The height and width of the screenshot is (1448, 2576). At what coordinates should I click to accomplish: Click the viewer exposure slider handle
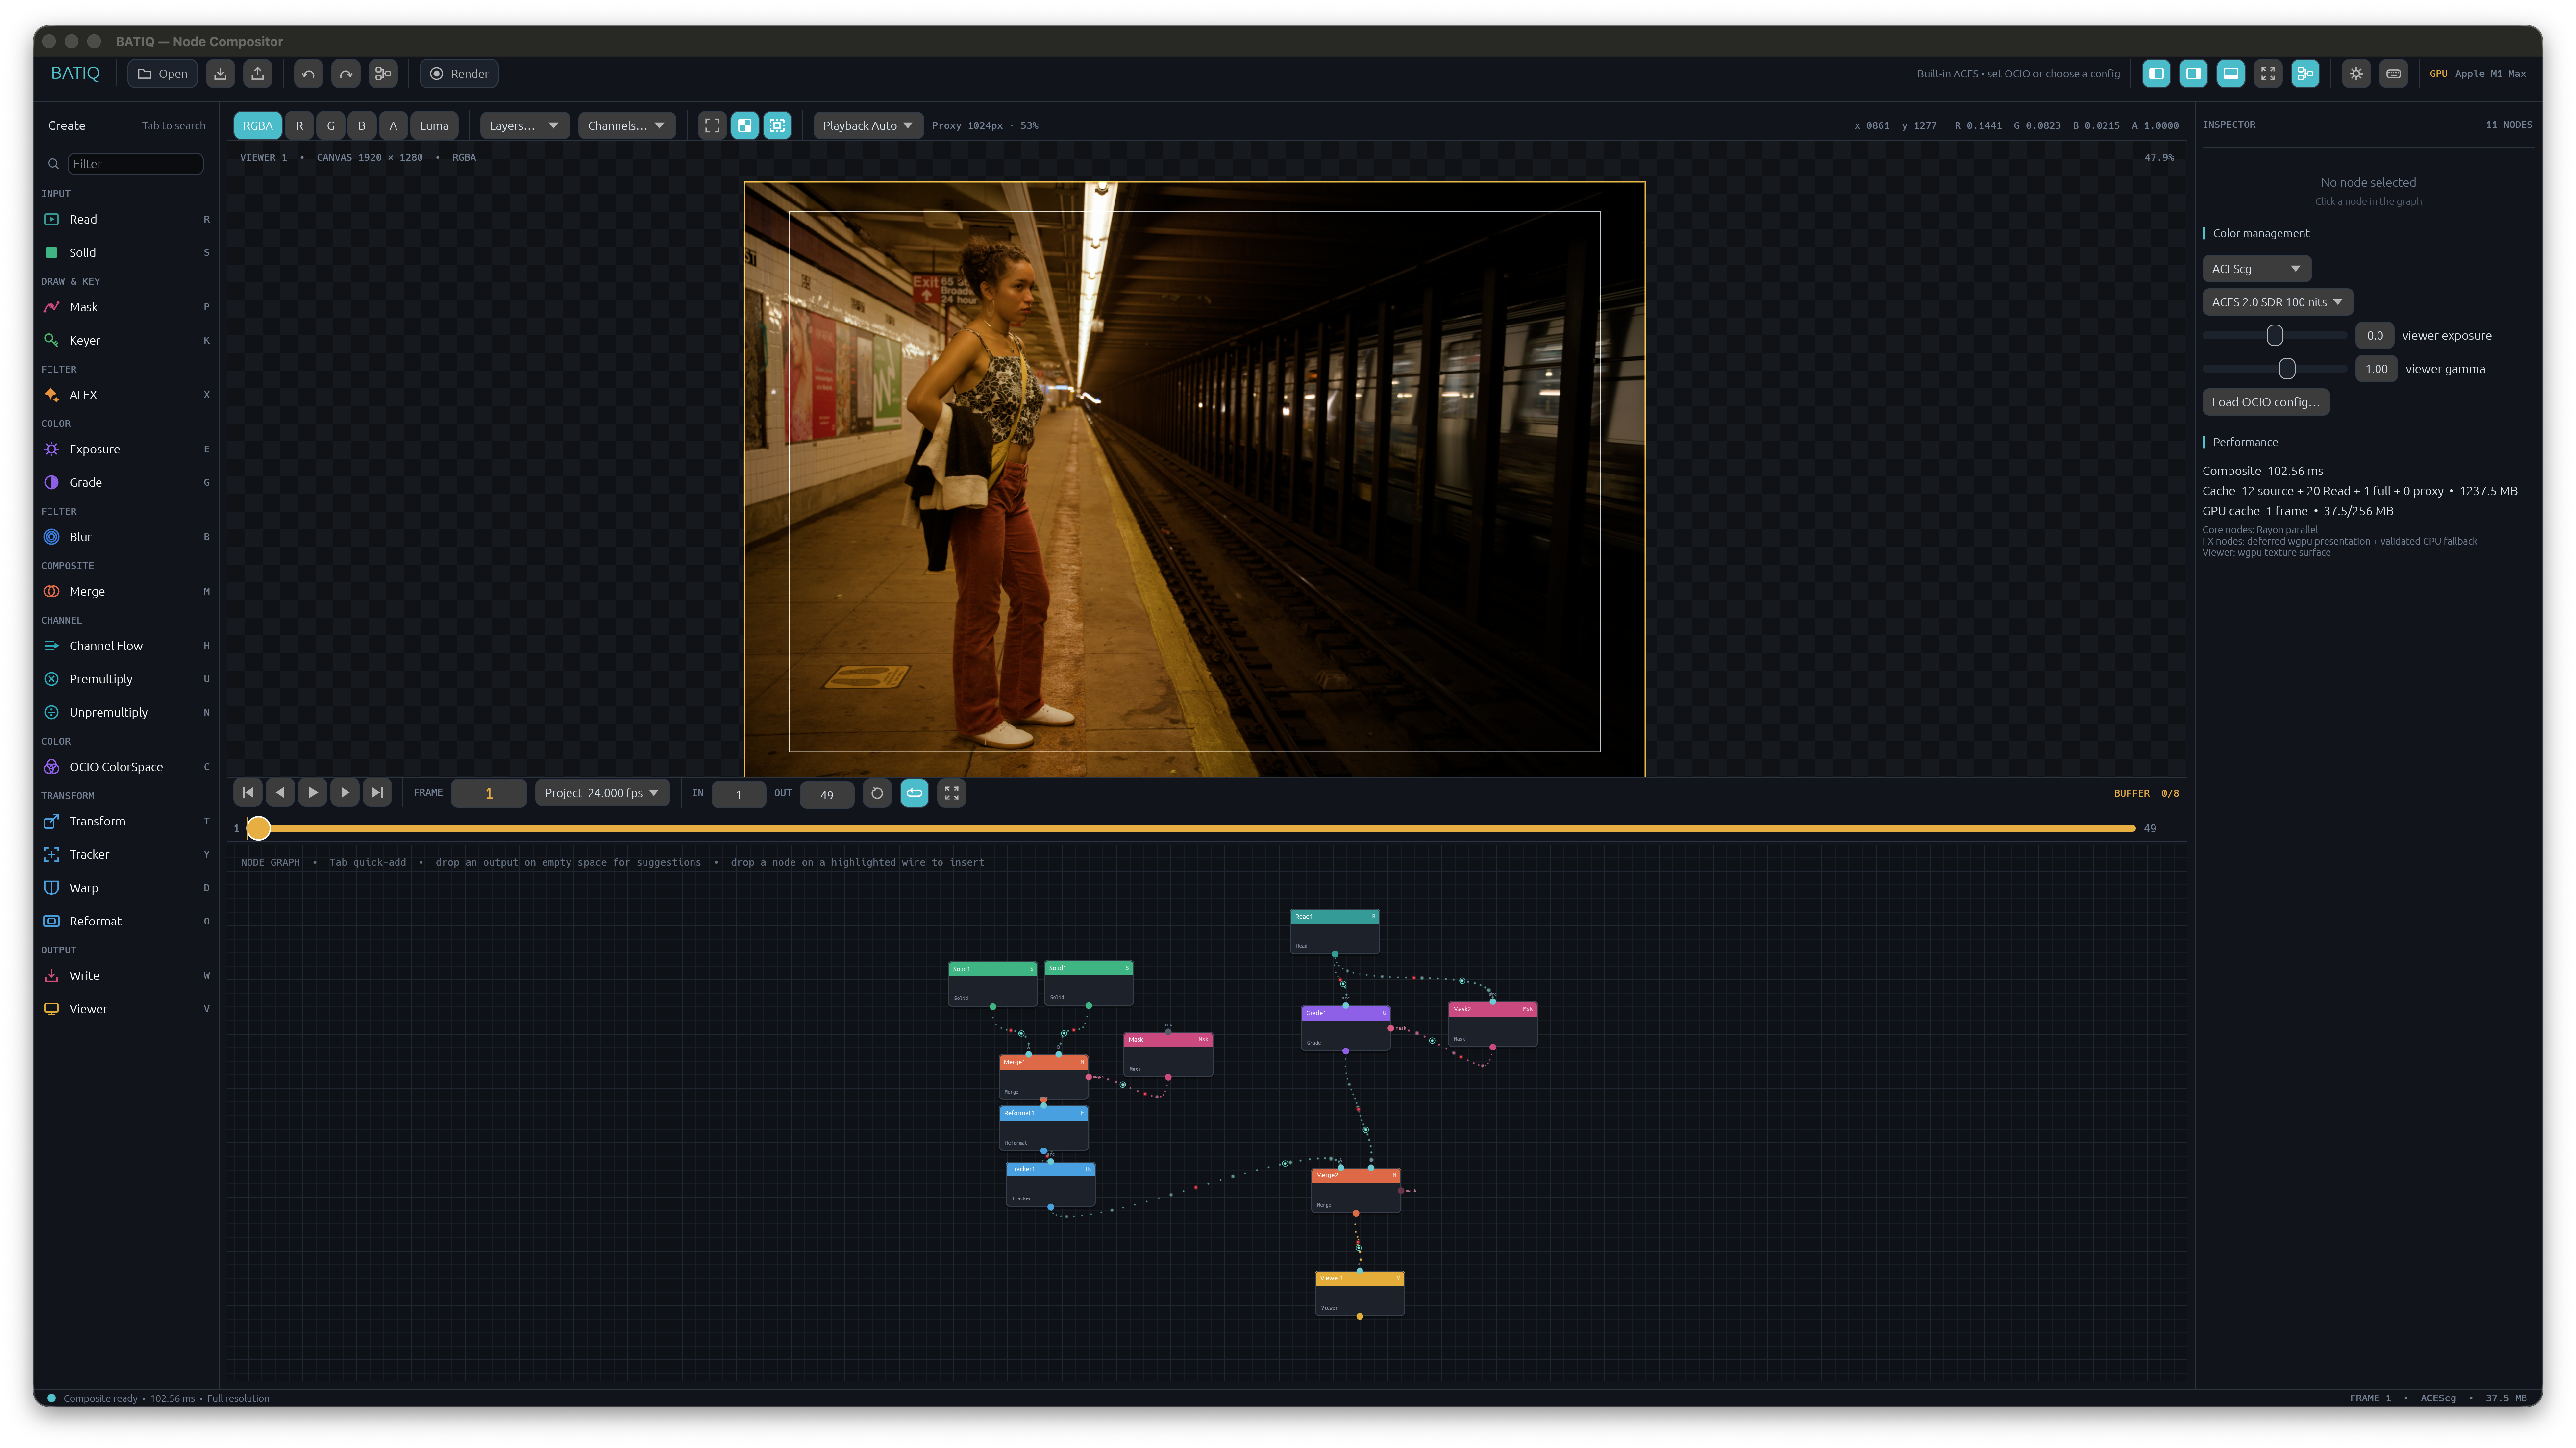pyautogui.click(x=2275, y=335)
